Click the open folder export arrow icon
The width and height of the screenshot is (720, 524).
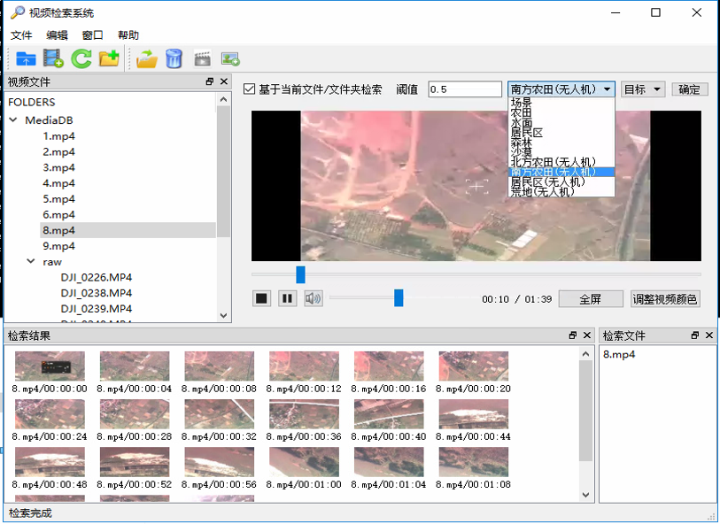coord(147,59)
